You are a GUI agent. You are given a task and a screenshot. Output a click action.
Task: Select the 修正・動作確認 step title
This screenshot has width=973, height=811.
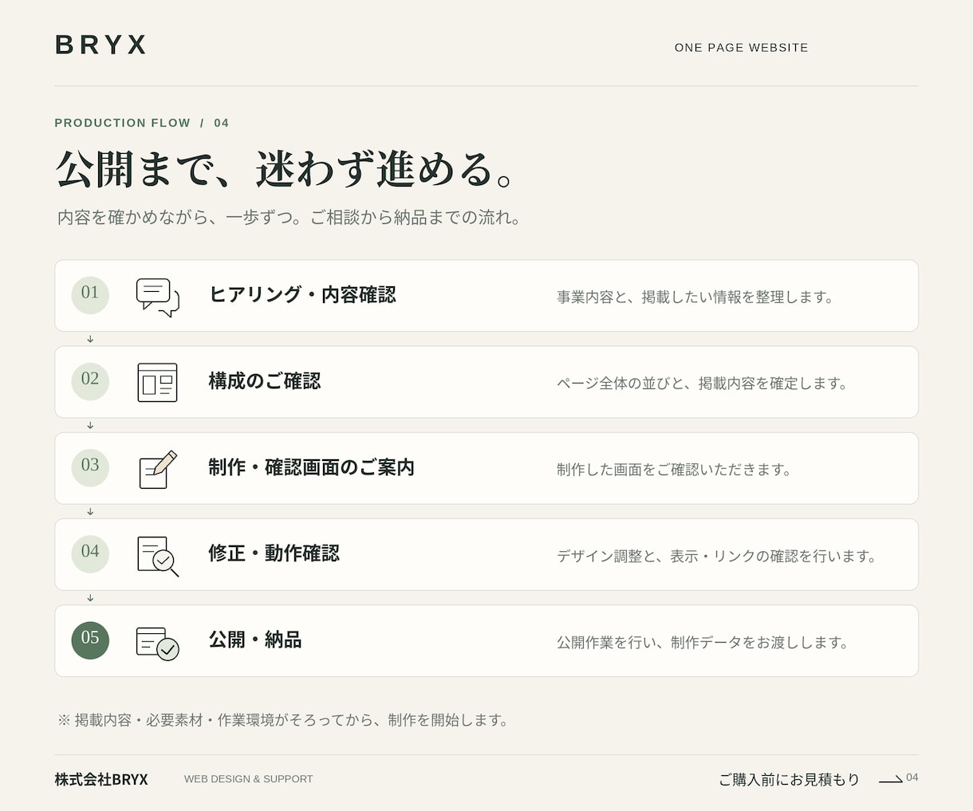tap(274, 553)
